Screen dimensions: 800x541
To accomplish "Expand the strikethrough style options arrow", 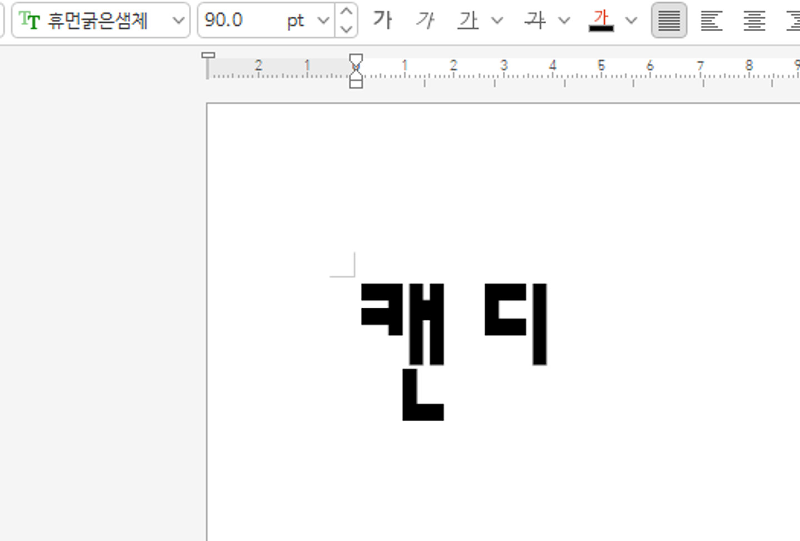I will tap(564, 21).
